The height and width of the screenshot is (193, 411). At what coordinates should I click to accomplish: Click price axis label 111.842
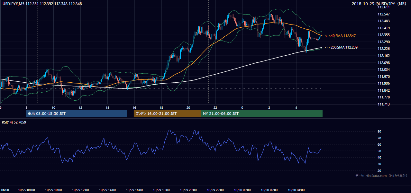pyautogui.click(x=384, y=90)
